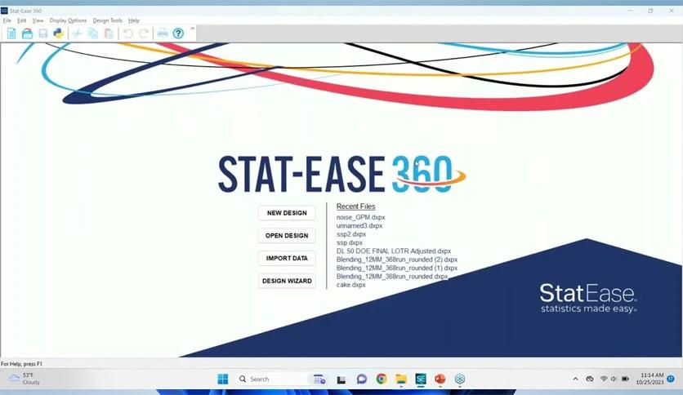Click the black square app taskbar icon
Image resolution: width=683 pixels, height=395 pixels.
coord(341,379)
